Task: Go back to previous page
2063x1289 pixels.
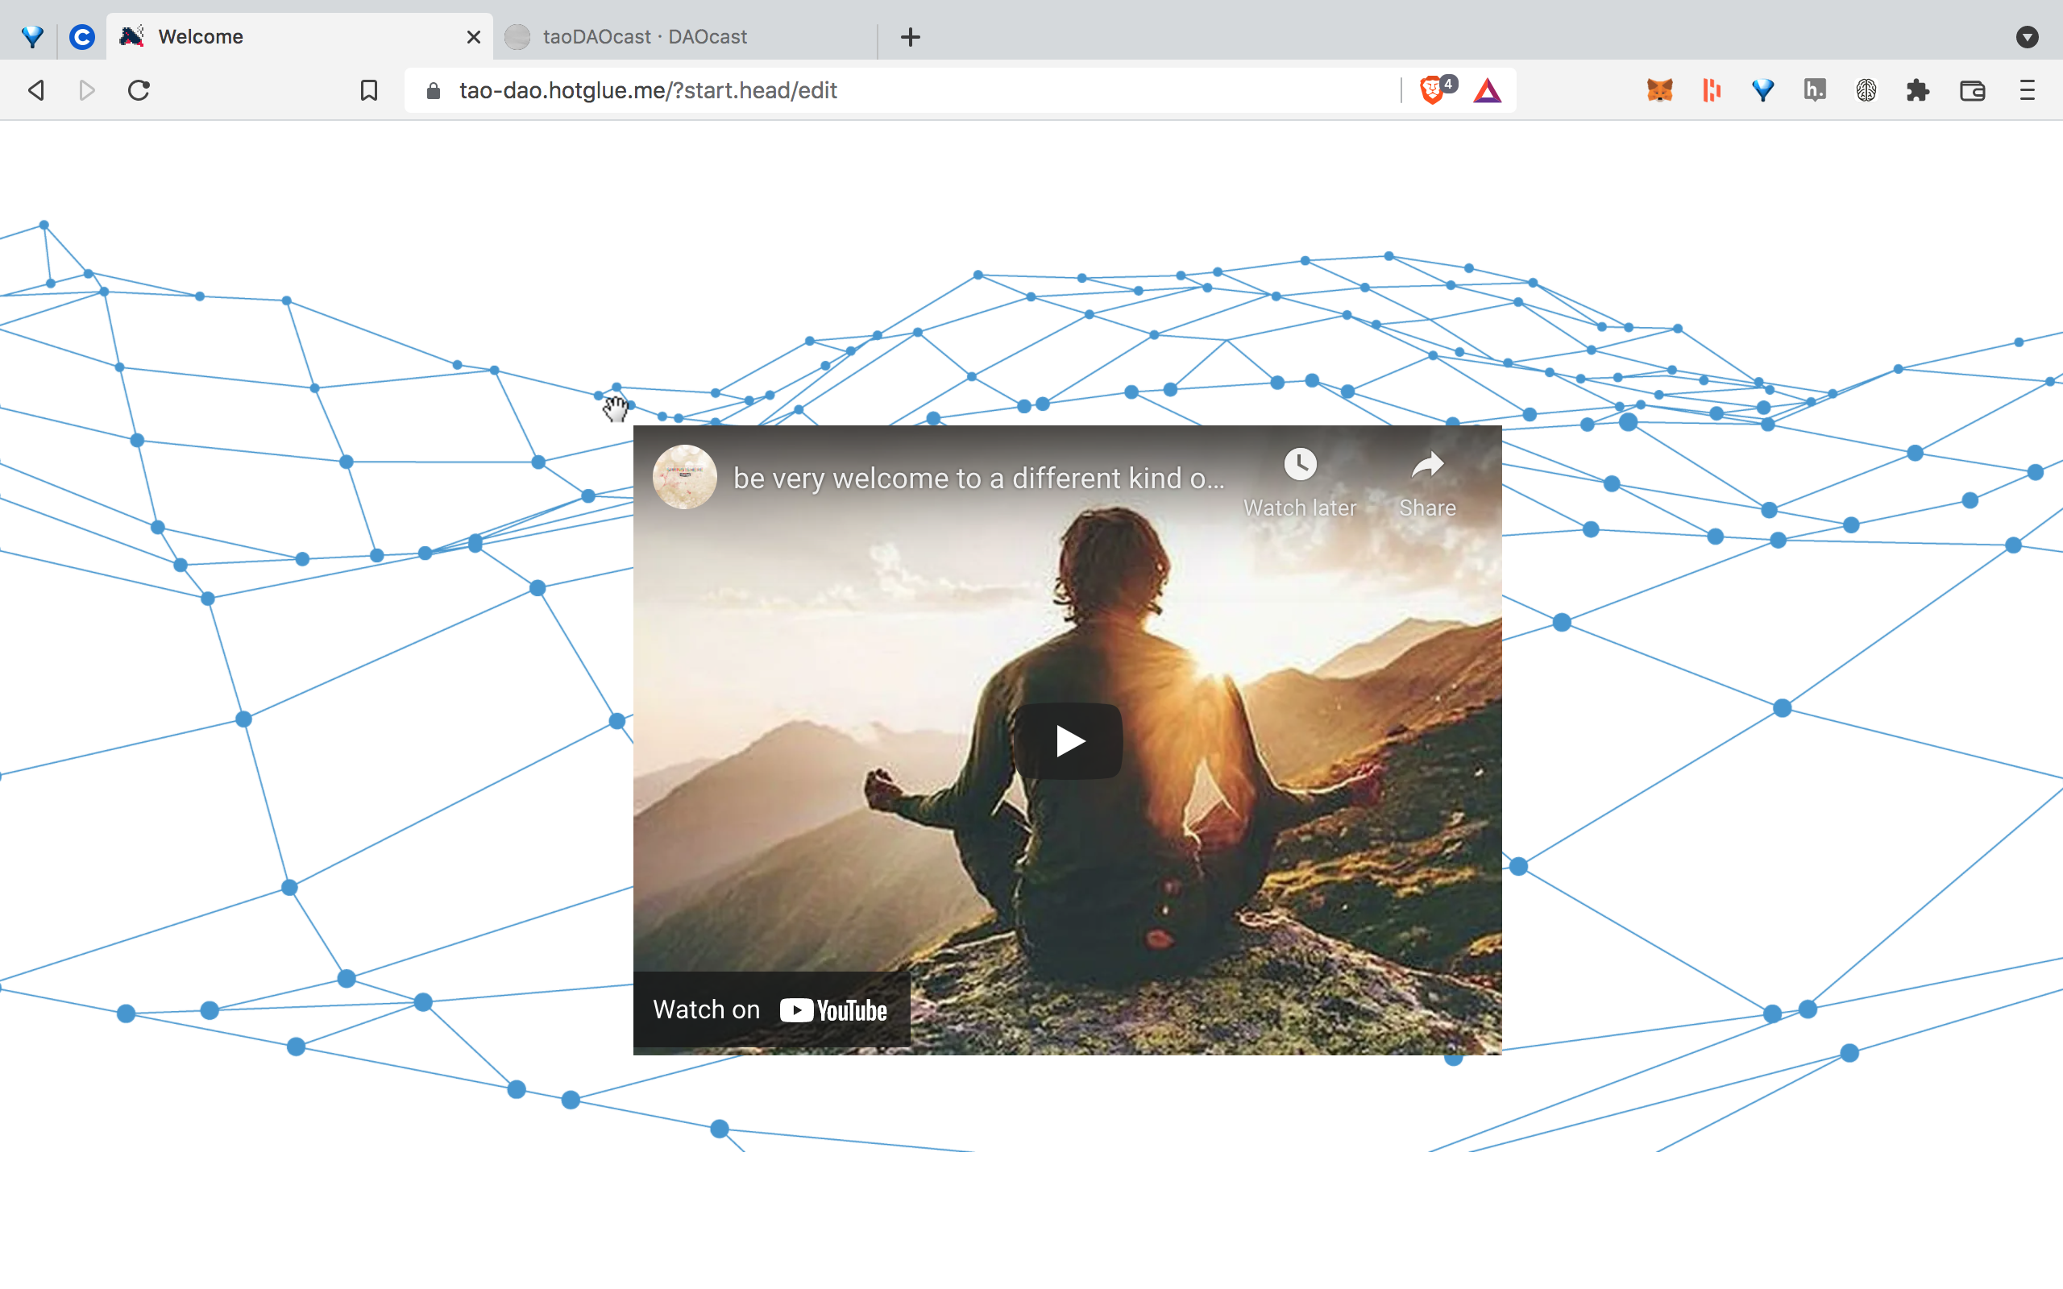Action: pos(35,90)
